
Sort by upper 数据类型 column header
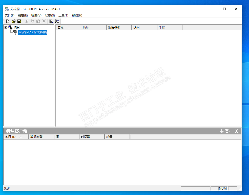pos(119,28)
